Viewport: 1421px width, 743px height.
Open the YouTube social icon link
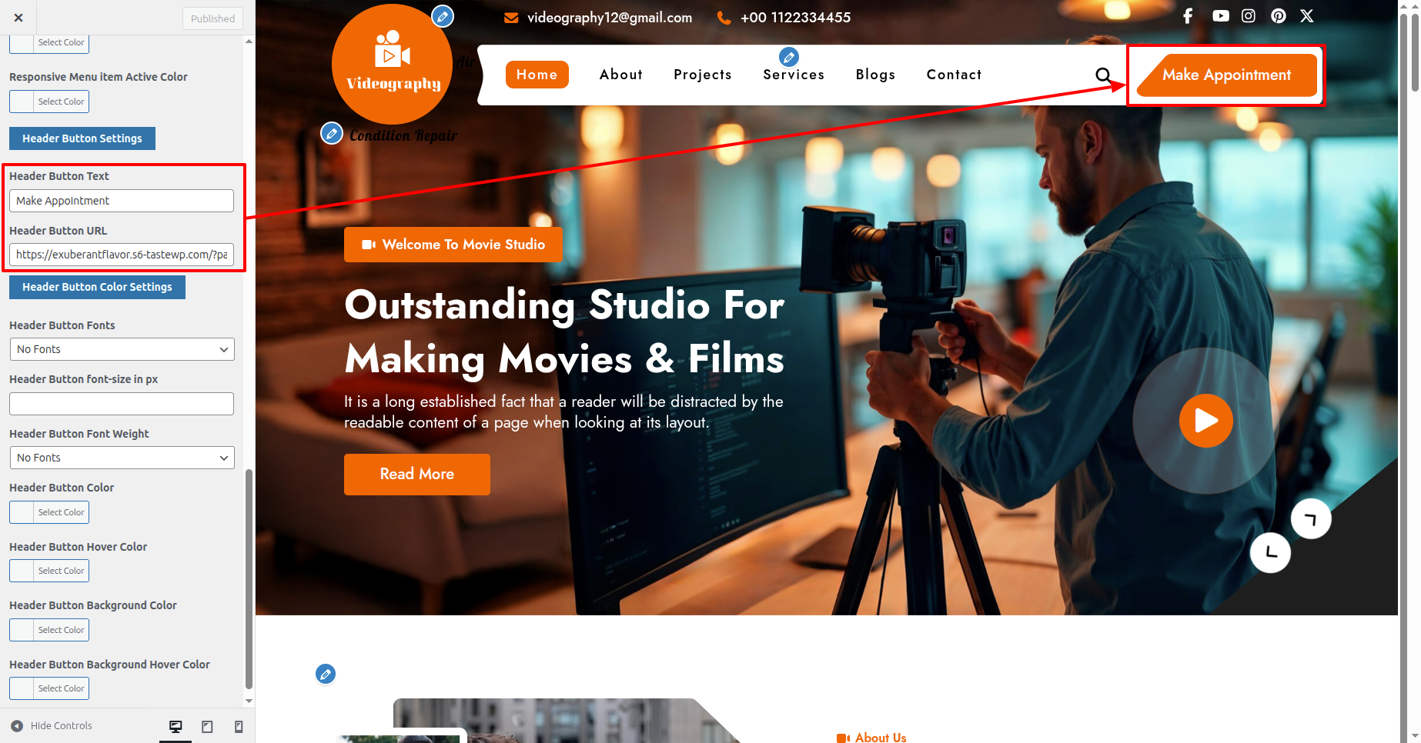[x=1220, y=16]
